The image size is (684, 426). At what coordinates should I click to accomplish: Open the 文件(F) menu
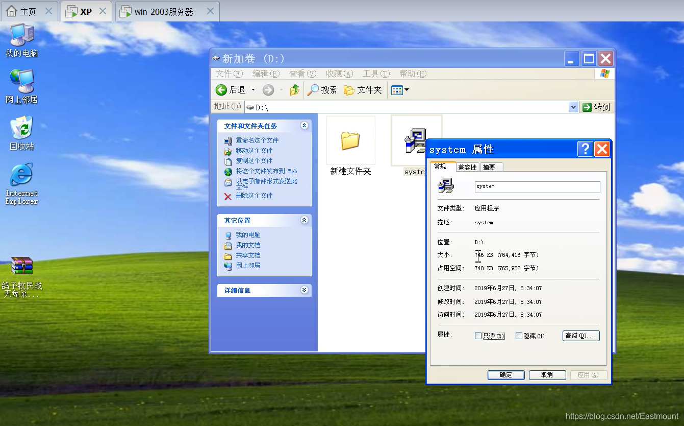[229, 74]
